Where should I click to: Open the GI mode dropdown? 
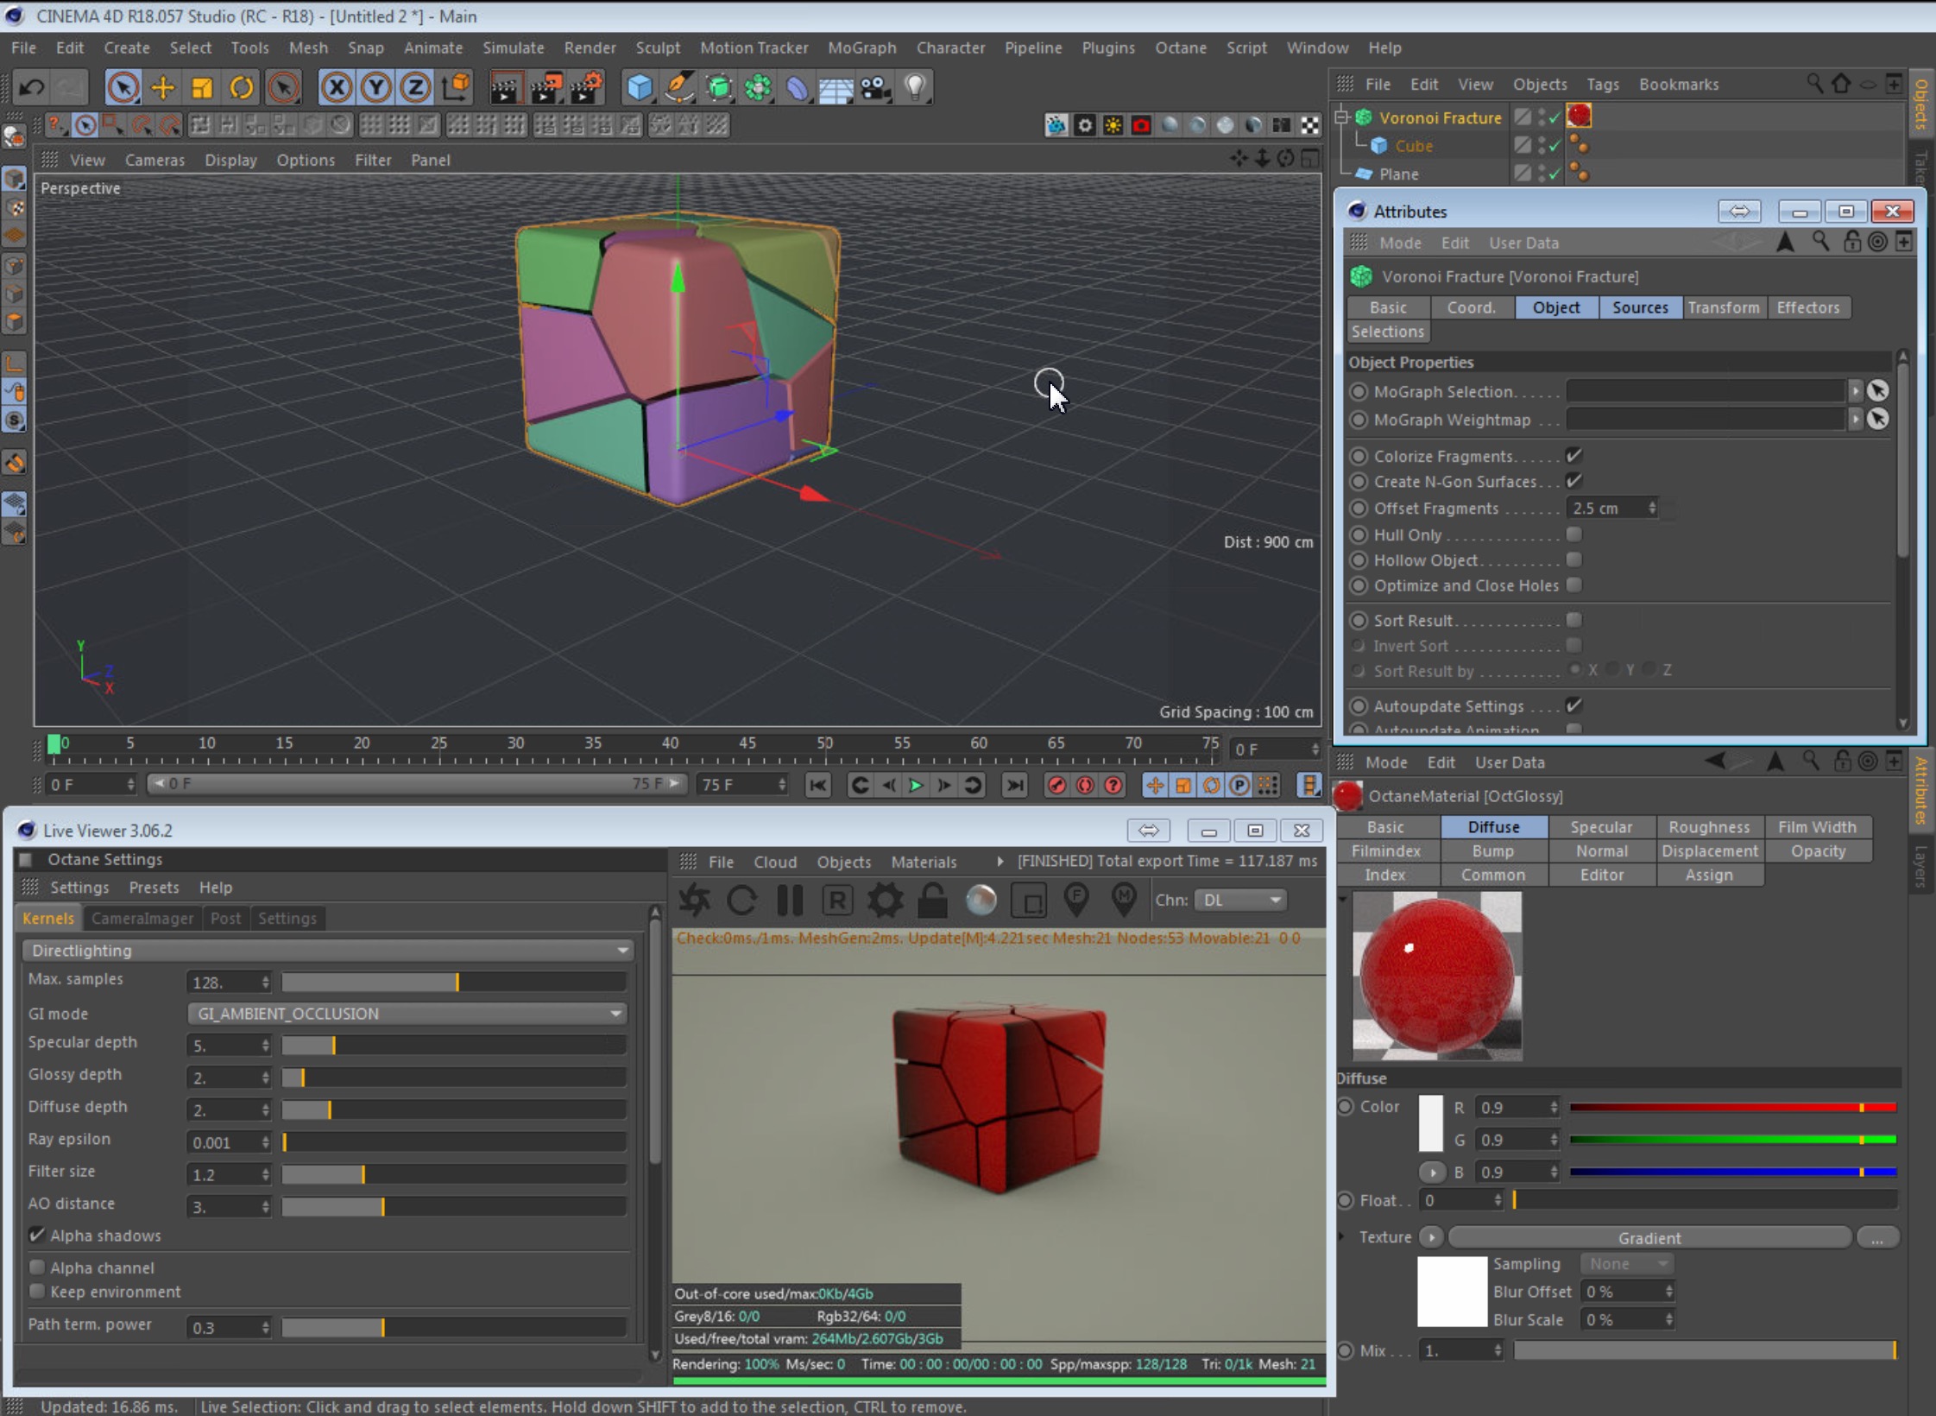tap(407, 1014)
